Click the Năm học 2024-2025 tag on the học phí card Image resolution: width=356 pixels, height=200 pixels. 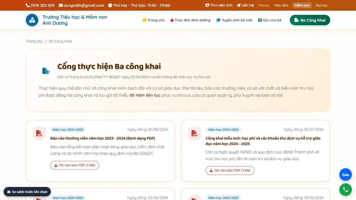223,130
